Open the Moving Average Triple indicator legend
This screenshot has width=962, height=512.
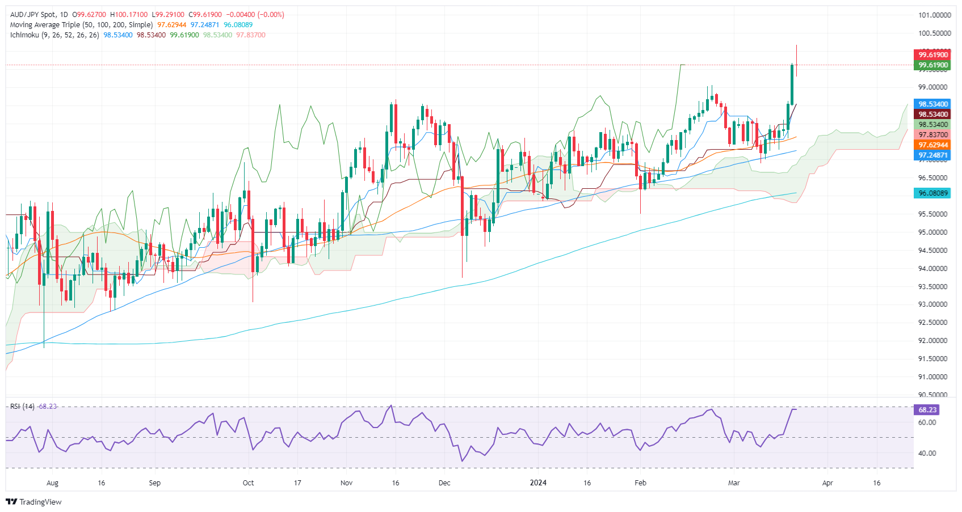[x=81, y=25]
